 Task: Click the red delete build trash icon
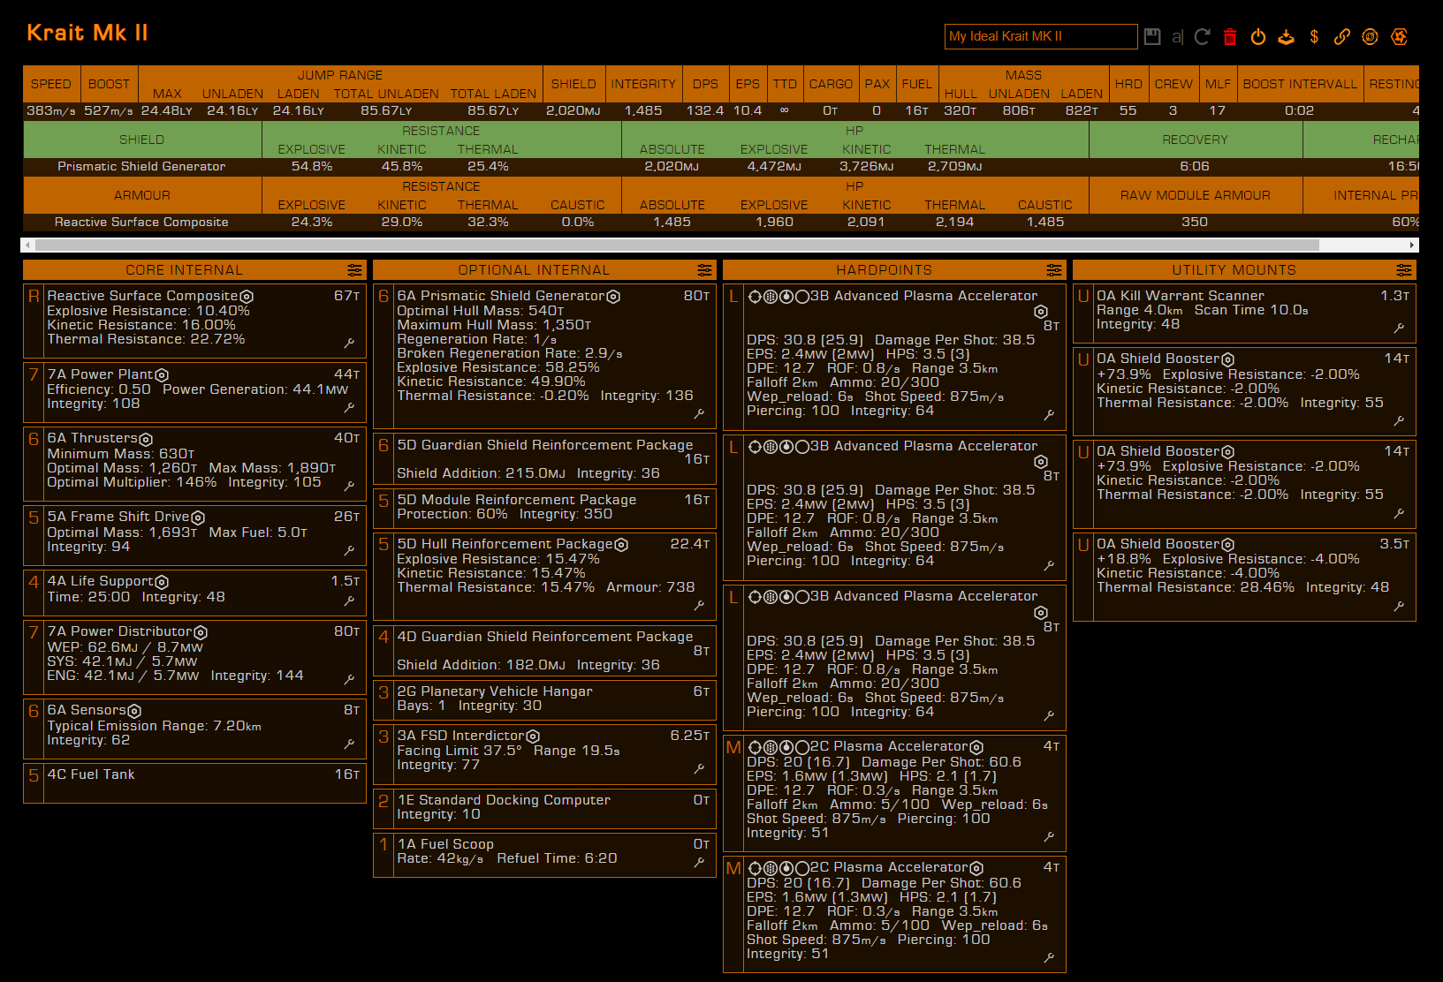point(1230,36)
